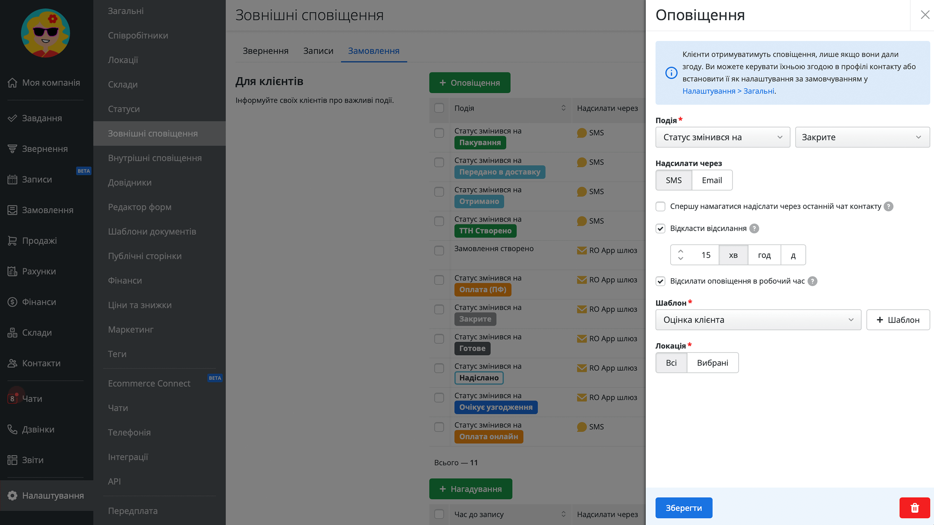Open the Статус змінився на event dropdown

click(722, 137)
